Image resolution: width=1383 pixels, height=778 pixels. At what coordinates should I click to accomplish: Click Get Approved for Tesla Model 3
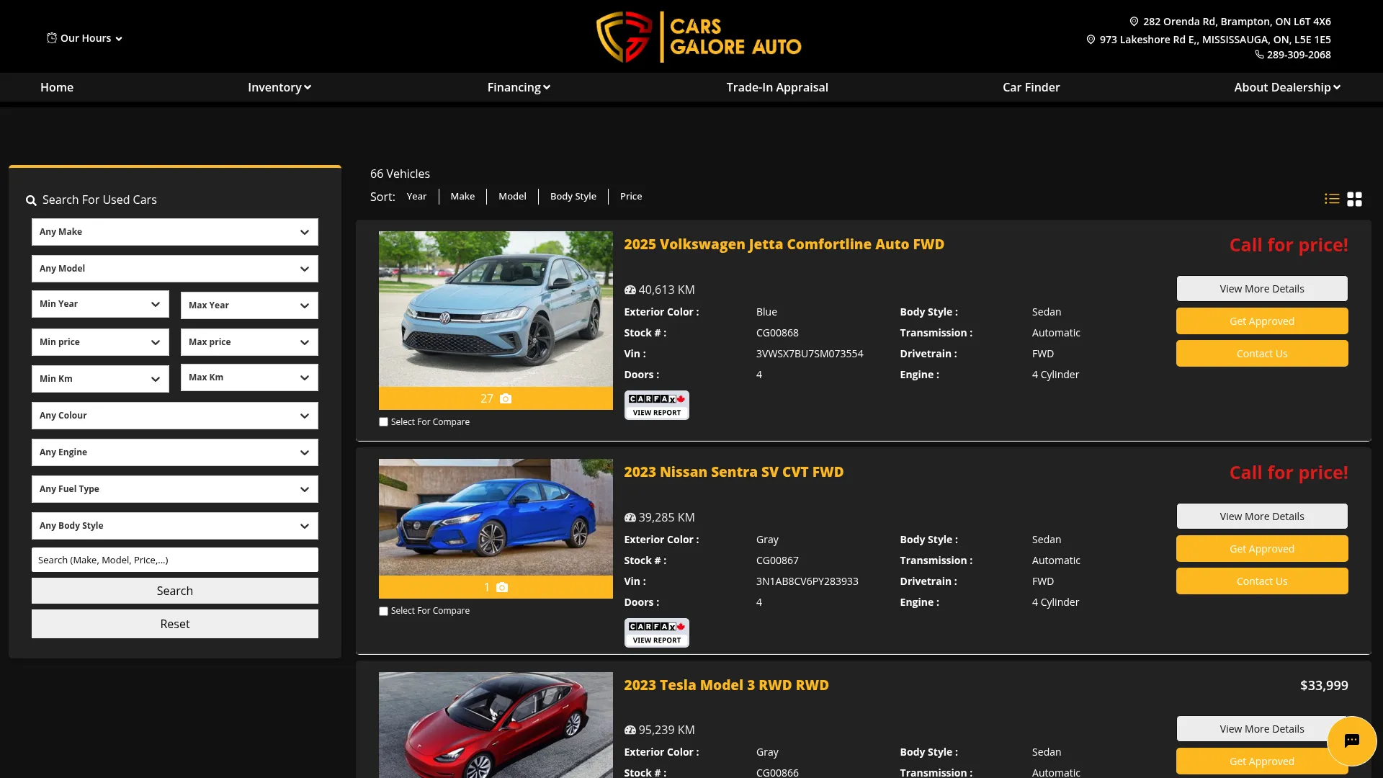pyautogui.click(x=1262, y=761)
